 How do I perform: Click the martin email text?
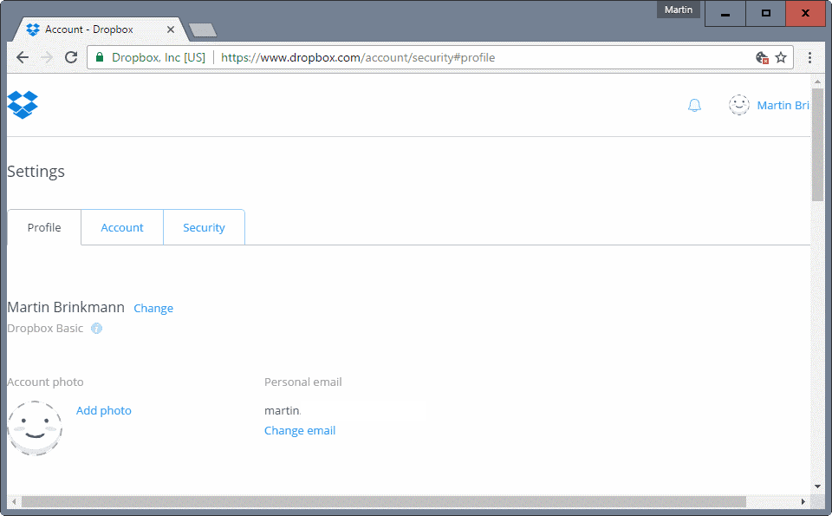point(283,410)
